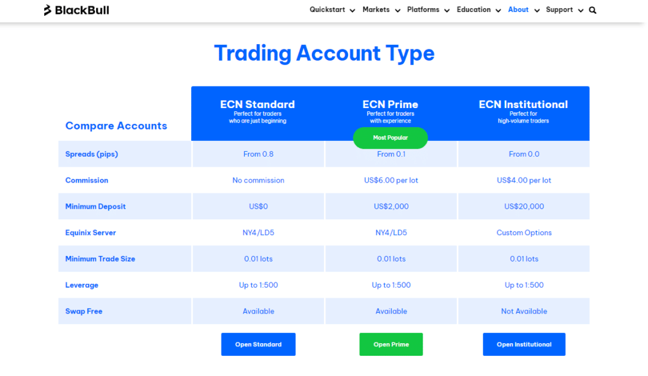Click the Not Available swap free cell

coord(524,311)
